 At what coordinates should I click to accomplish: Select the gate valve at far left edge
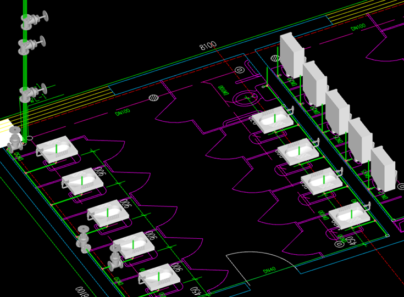click(x=15, y=140)
